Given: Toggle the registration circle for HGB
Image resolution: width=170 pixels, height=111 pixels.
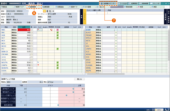Looking at the screenshot, I should (31, 35).
